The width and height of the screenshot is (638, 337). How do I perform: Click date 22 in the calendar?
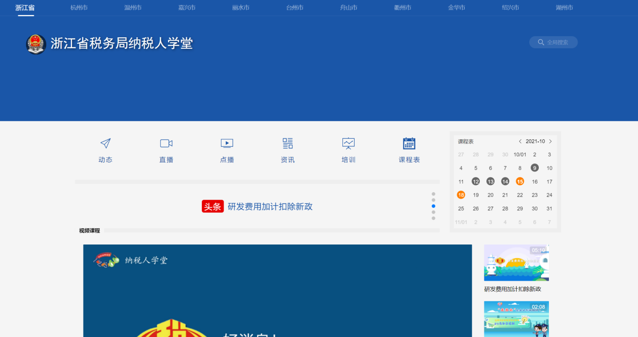point(520,195)
